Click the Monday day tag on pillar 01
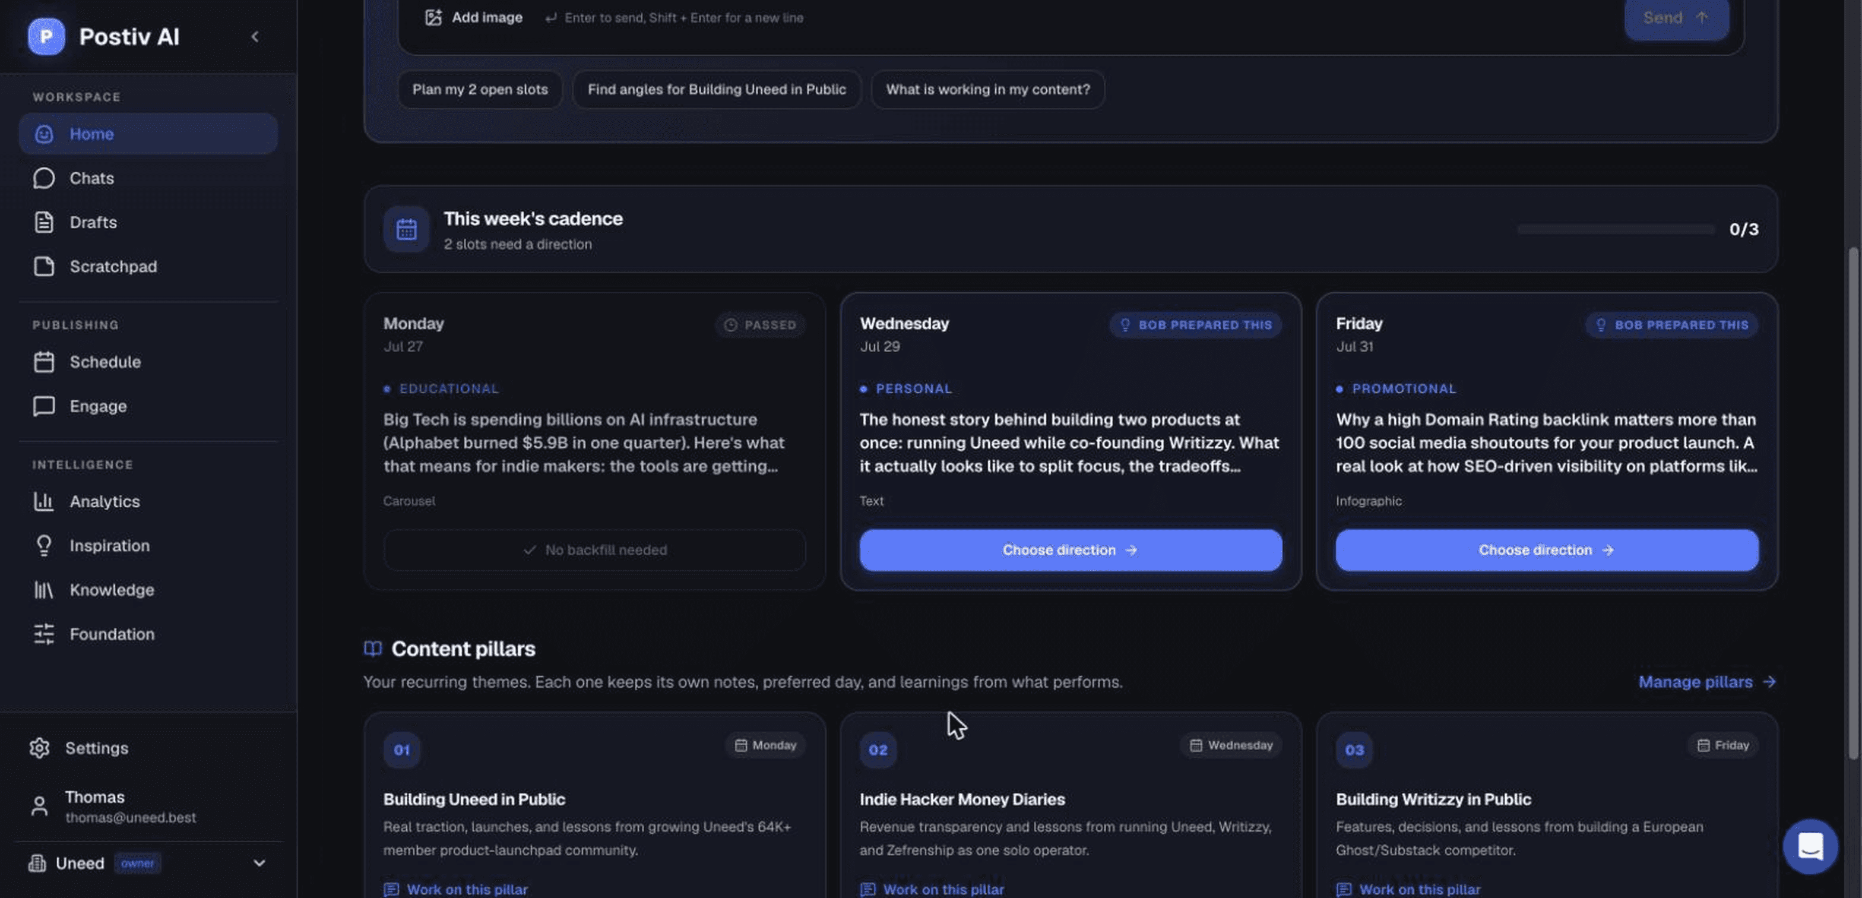Viewport: 1862px width, 898px height. 765,745
